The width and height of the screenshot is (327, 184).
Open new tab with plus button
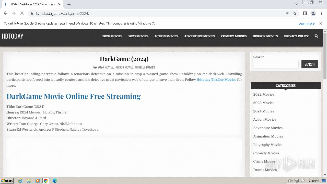click(69, 4)
